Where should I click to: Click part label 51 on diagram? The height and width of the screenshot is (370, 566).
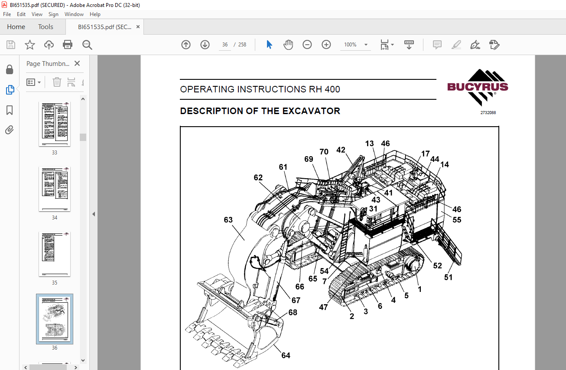click(x=448, y=277)
